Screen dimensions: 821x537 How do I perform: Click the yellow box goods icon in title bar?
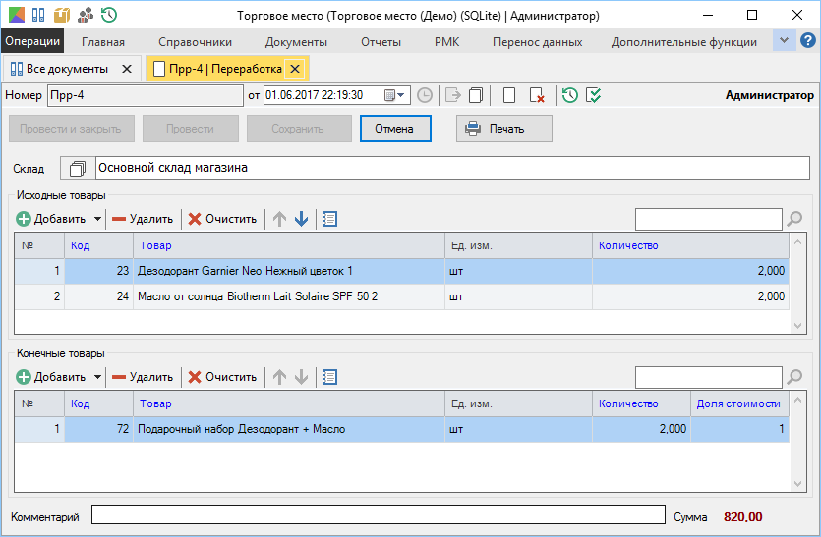coord(62,15)
